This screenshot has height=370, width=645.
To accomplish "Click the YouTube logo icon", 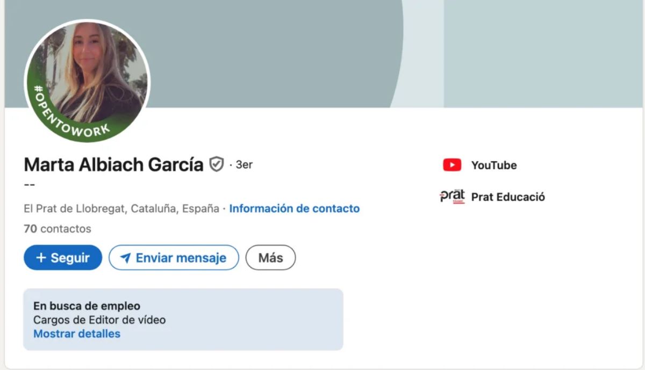I will point(452,165).
